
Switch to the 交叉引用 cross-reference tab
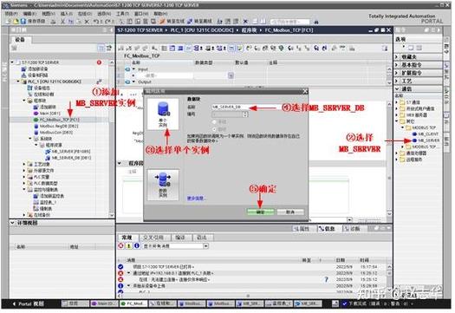pyautogui.click(x=153, y=238)
